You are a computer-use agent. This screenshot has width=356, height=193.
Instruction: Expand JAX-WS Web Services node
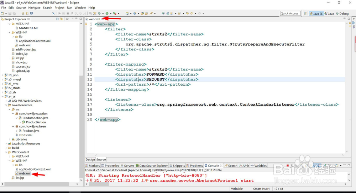tap(6, 101)
